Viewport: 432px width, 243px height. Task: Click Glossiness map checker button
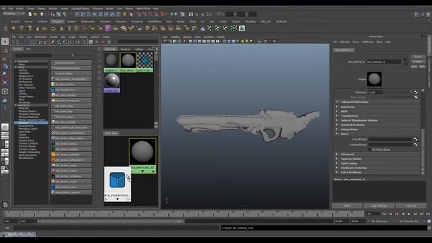coord(416,92)
